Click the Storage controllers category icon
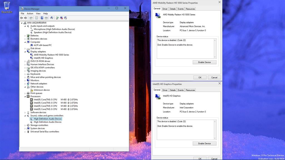This screenshot has height=160, width=285. pos(28,125)
